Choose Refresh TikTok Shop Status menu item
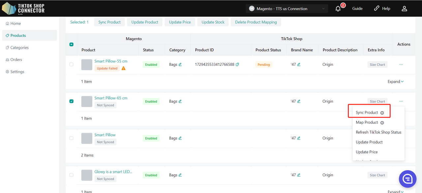Image resolution: width=422 pixels, height=193 pixels. coord(378,132)
